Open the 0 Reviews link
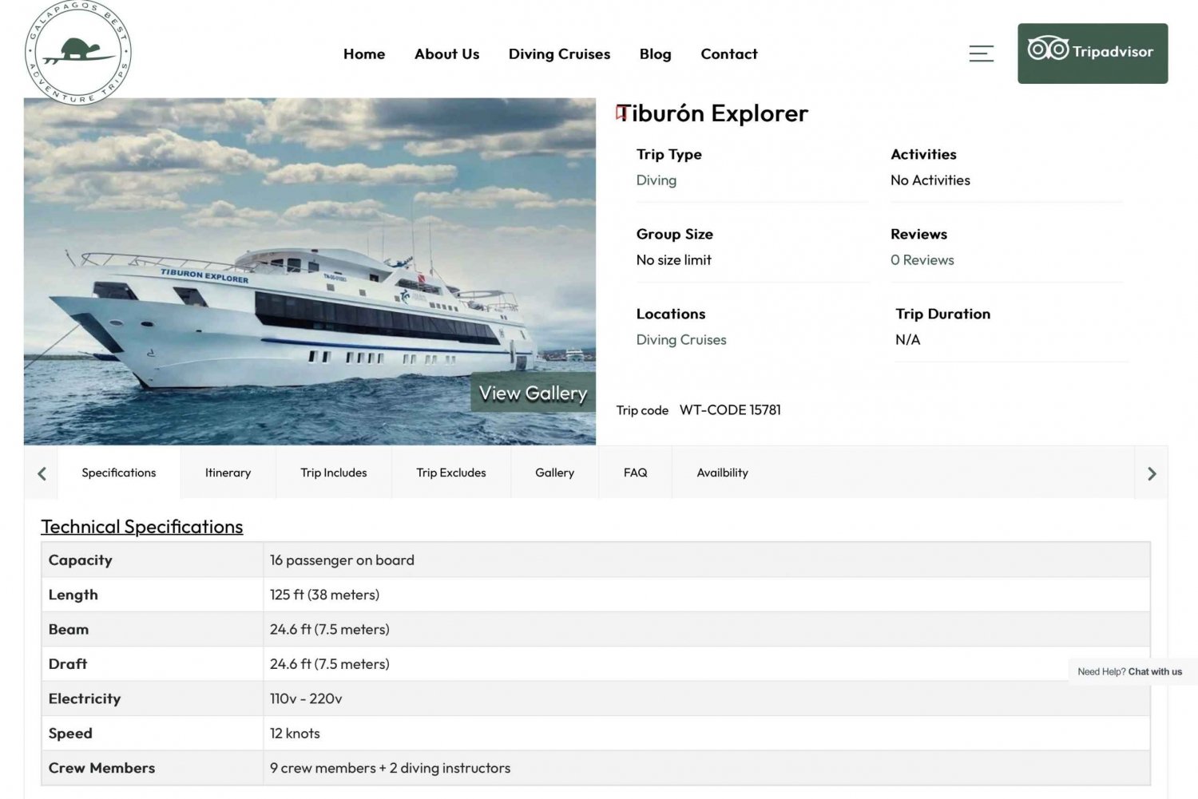The height and width of the screenshot is (799, 1198). click(x=922, y=260)
